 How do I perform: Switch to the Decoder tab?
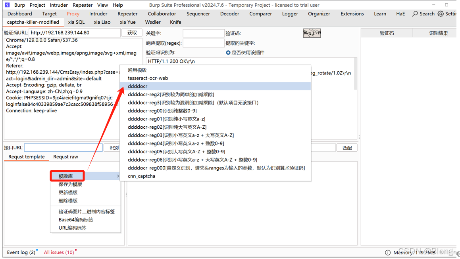pyautogui.click(x=230, y=14)
